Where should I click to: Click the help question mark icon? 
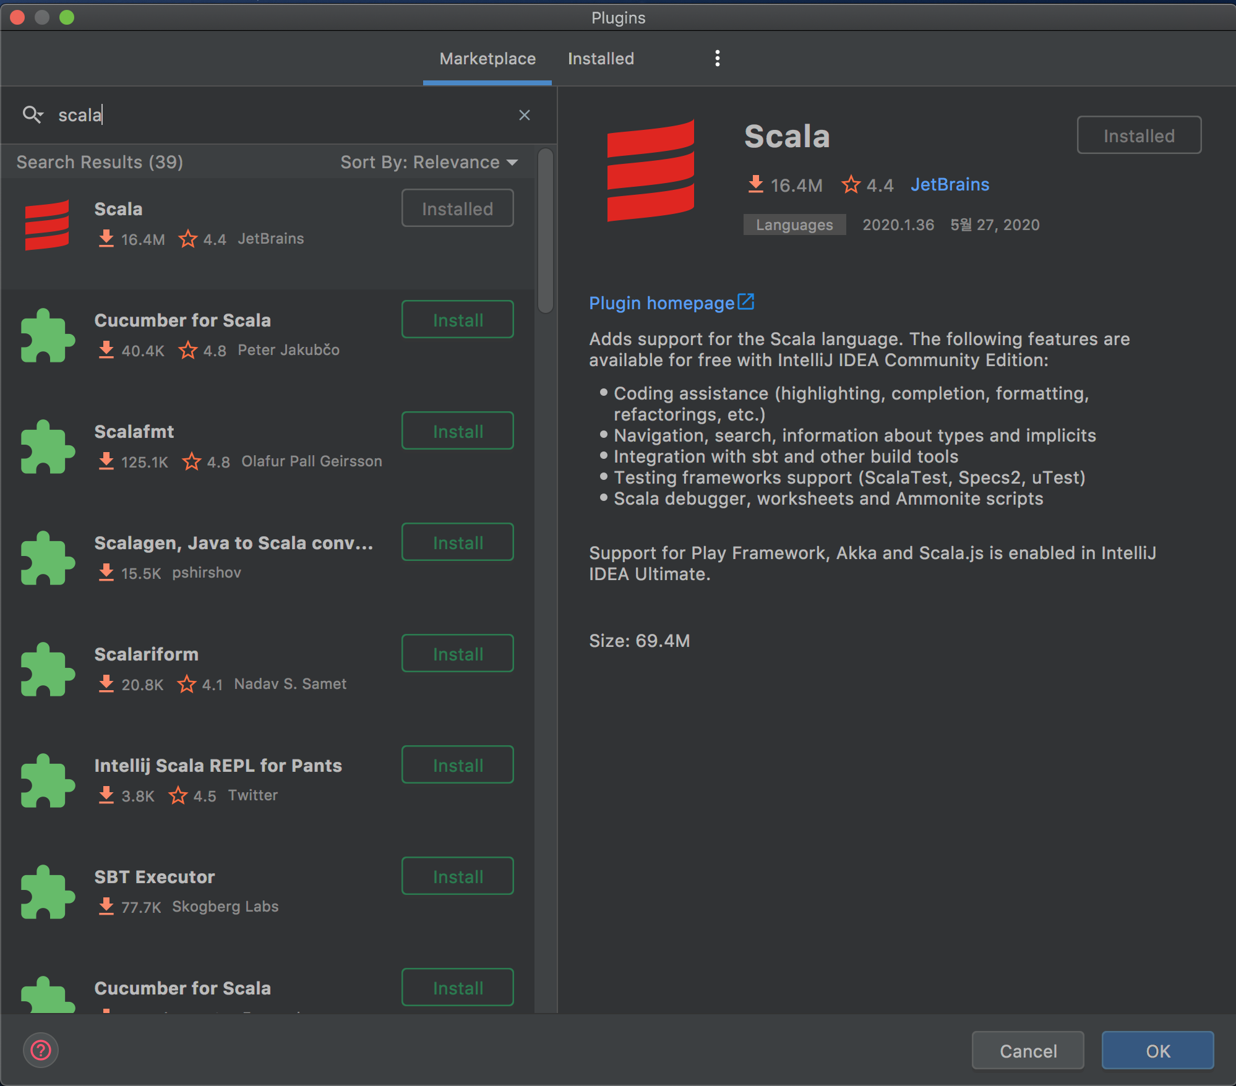pyautogui.click(x=41, y=1050)
